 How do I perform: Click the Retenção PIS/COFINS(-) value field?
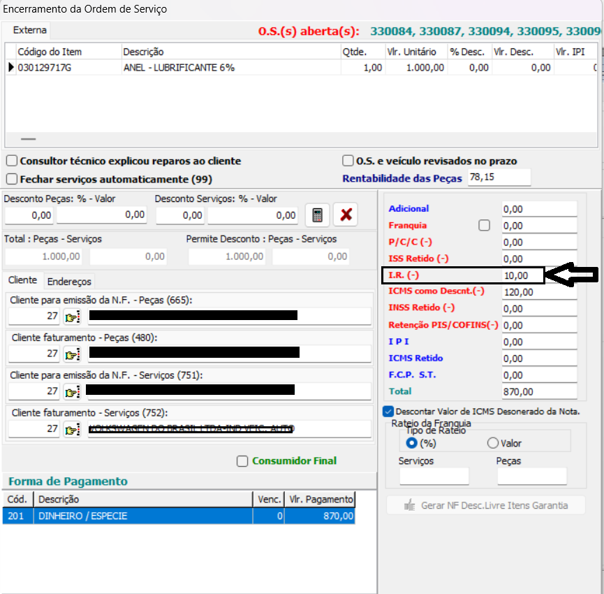point(539,325)
